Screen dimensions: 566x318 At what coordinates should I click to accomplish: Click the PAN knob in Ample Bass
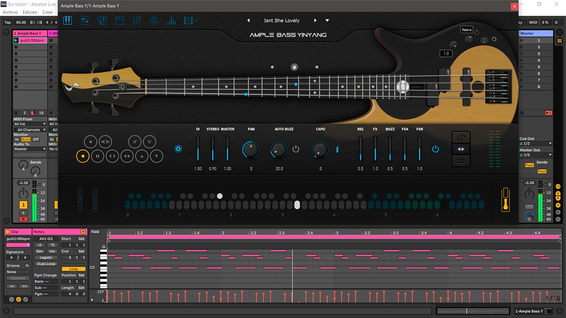(251, 150)
